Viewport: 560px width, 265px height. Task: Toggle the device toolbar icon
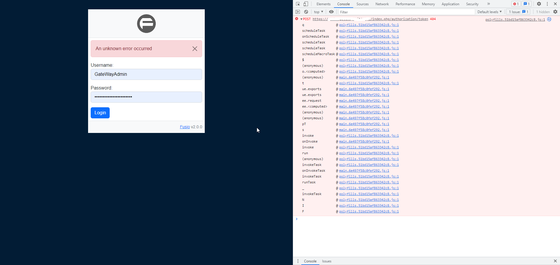[306, 4]
